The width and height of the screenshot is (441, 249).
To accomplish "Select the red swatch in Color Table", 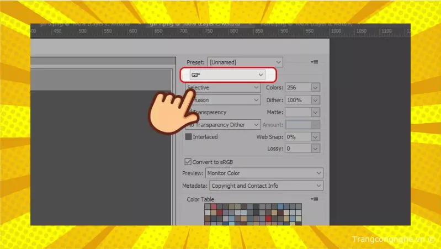I will coord(268,219).
